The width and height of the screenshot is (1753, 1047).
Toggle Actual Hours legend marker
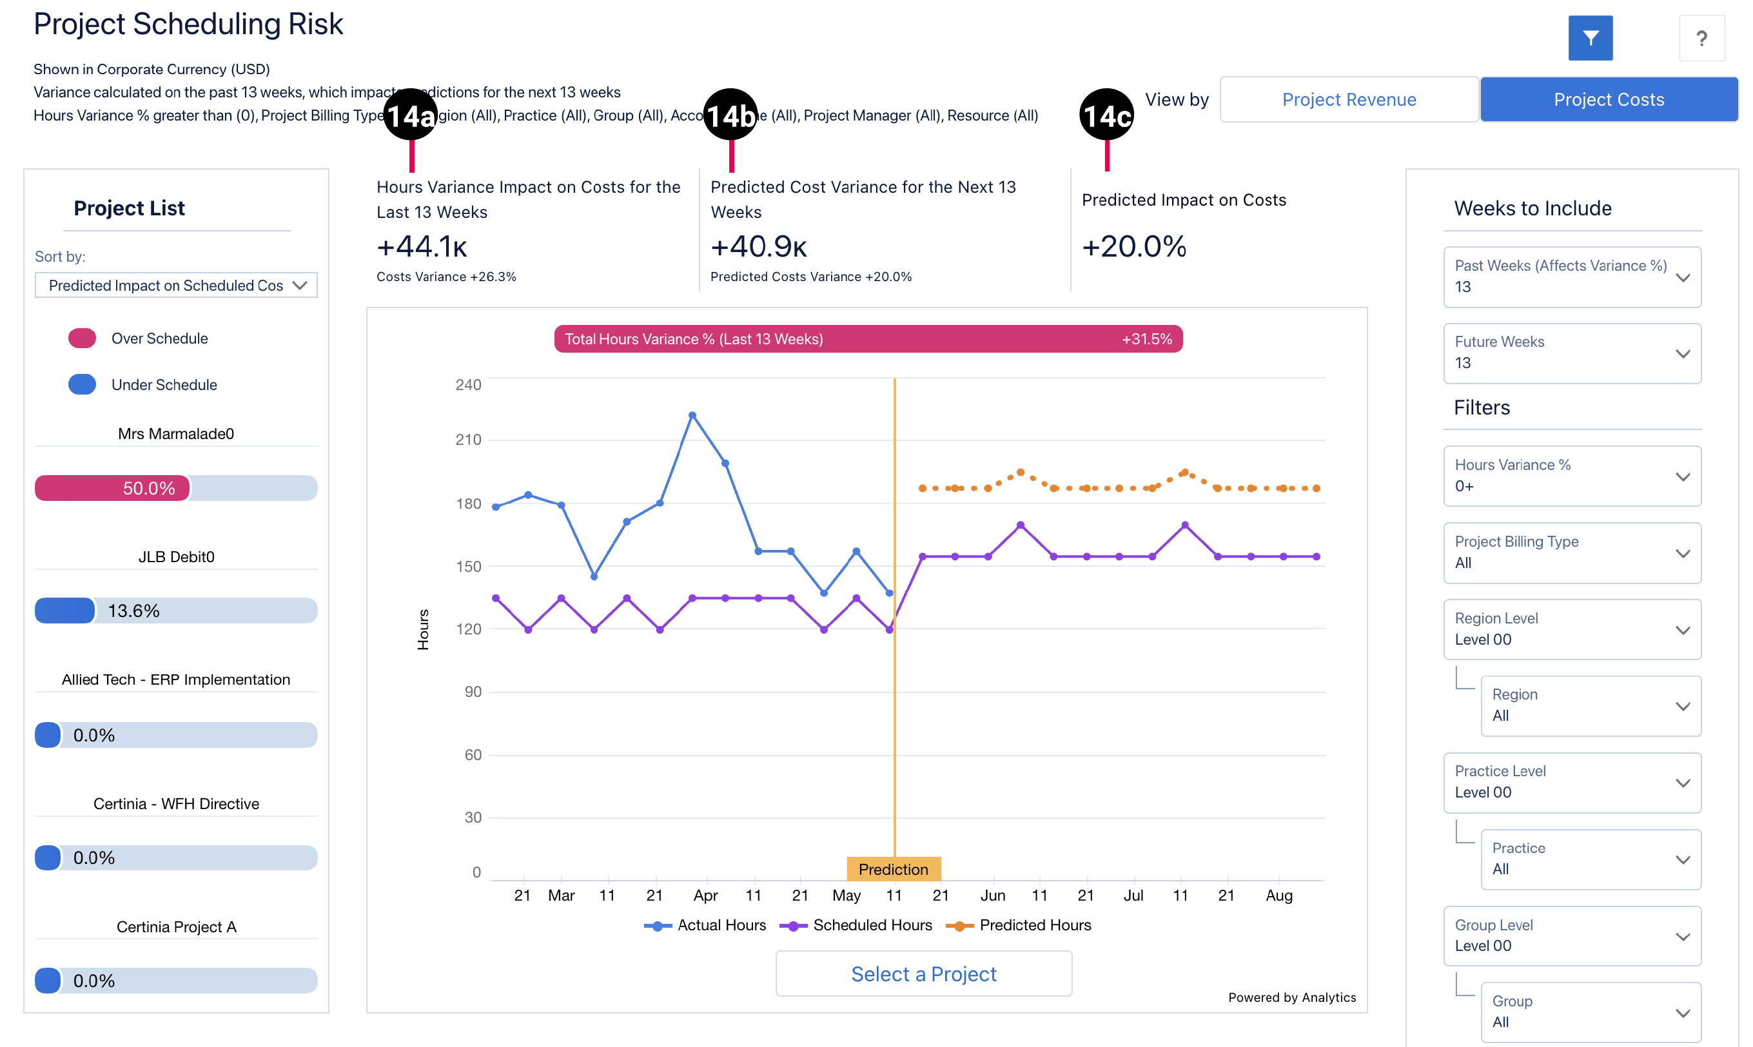[657, 926]
